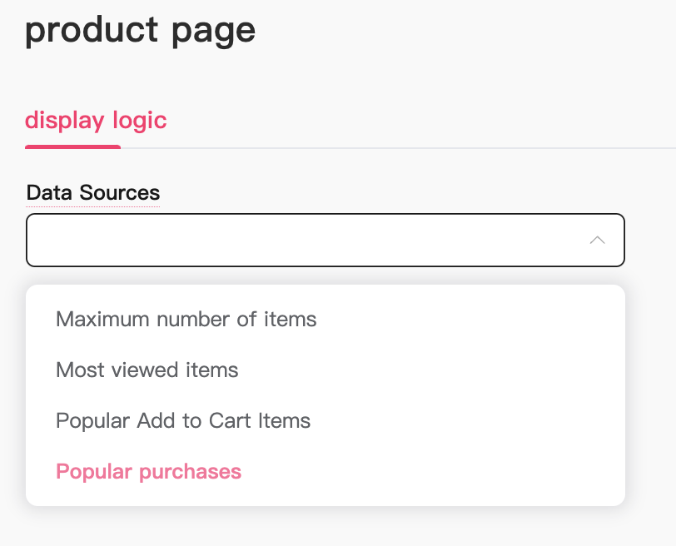Click the Data Sources label text

click(92, 192)
